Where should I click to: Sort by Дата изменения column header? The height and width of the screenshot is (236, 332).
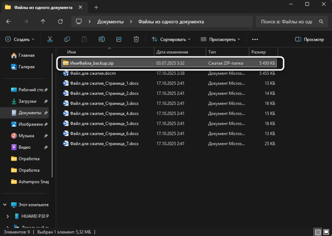[x=172, y=52]
